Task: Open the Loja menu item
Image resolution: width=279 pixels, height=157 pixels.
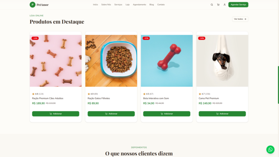Action: point(127,5)
